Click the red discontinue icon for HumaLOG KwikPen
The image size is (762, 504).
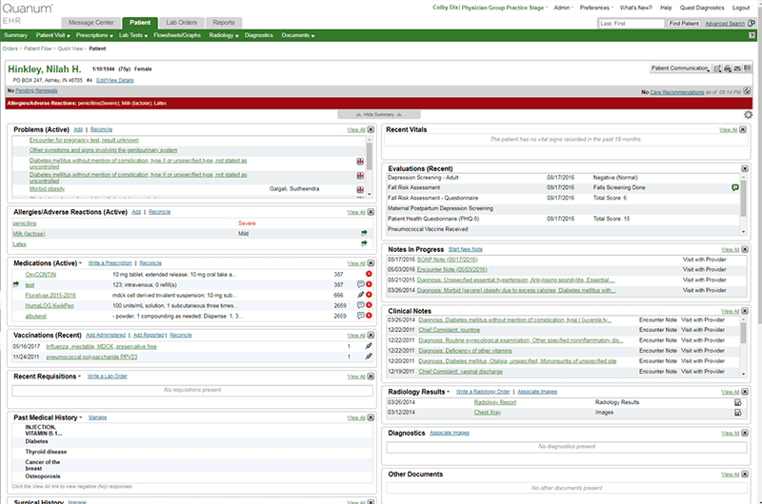click(369, 305)
